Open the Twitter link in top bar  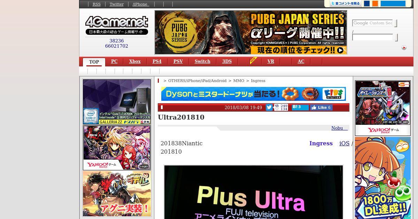pyautogui.click(x=117, y=4)
